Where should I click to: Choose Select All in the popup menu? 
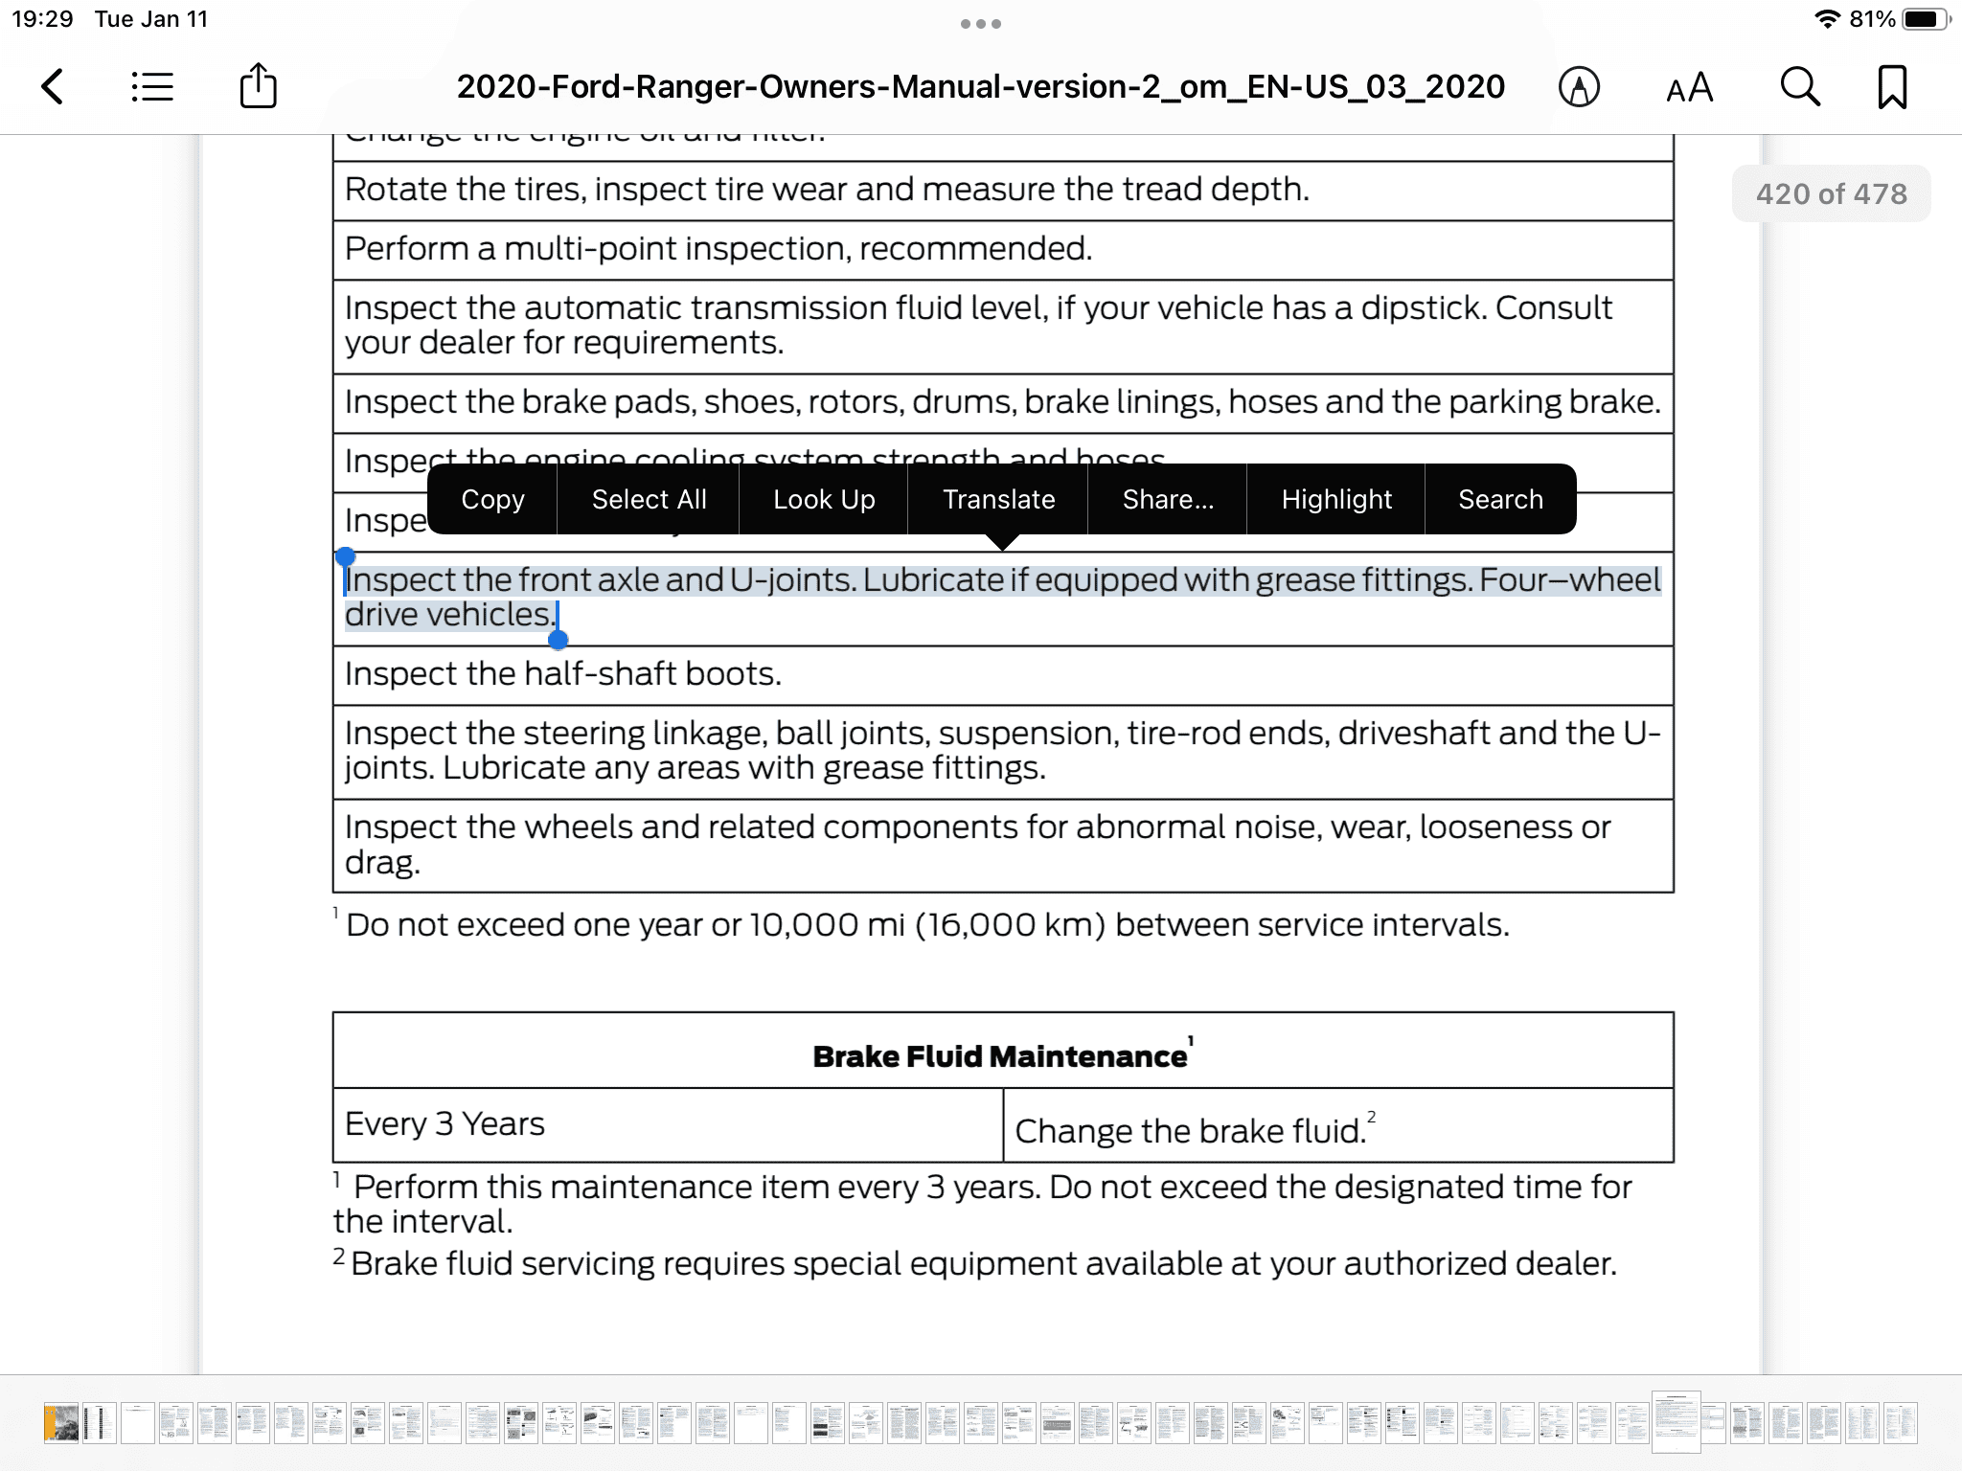[x=649, y=499]
